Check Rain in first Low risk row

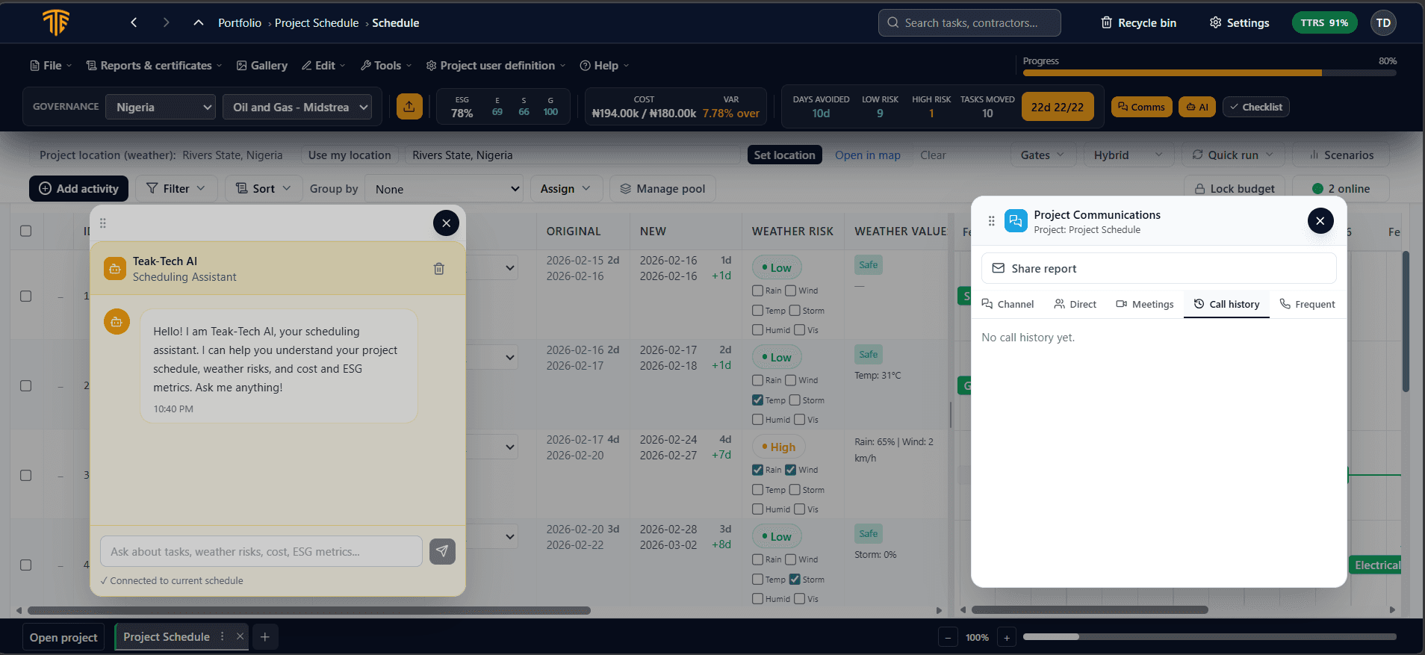(758, 290)
